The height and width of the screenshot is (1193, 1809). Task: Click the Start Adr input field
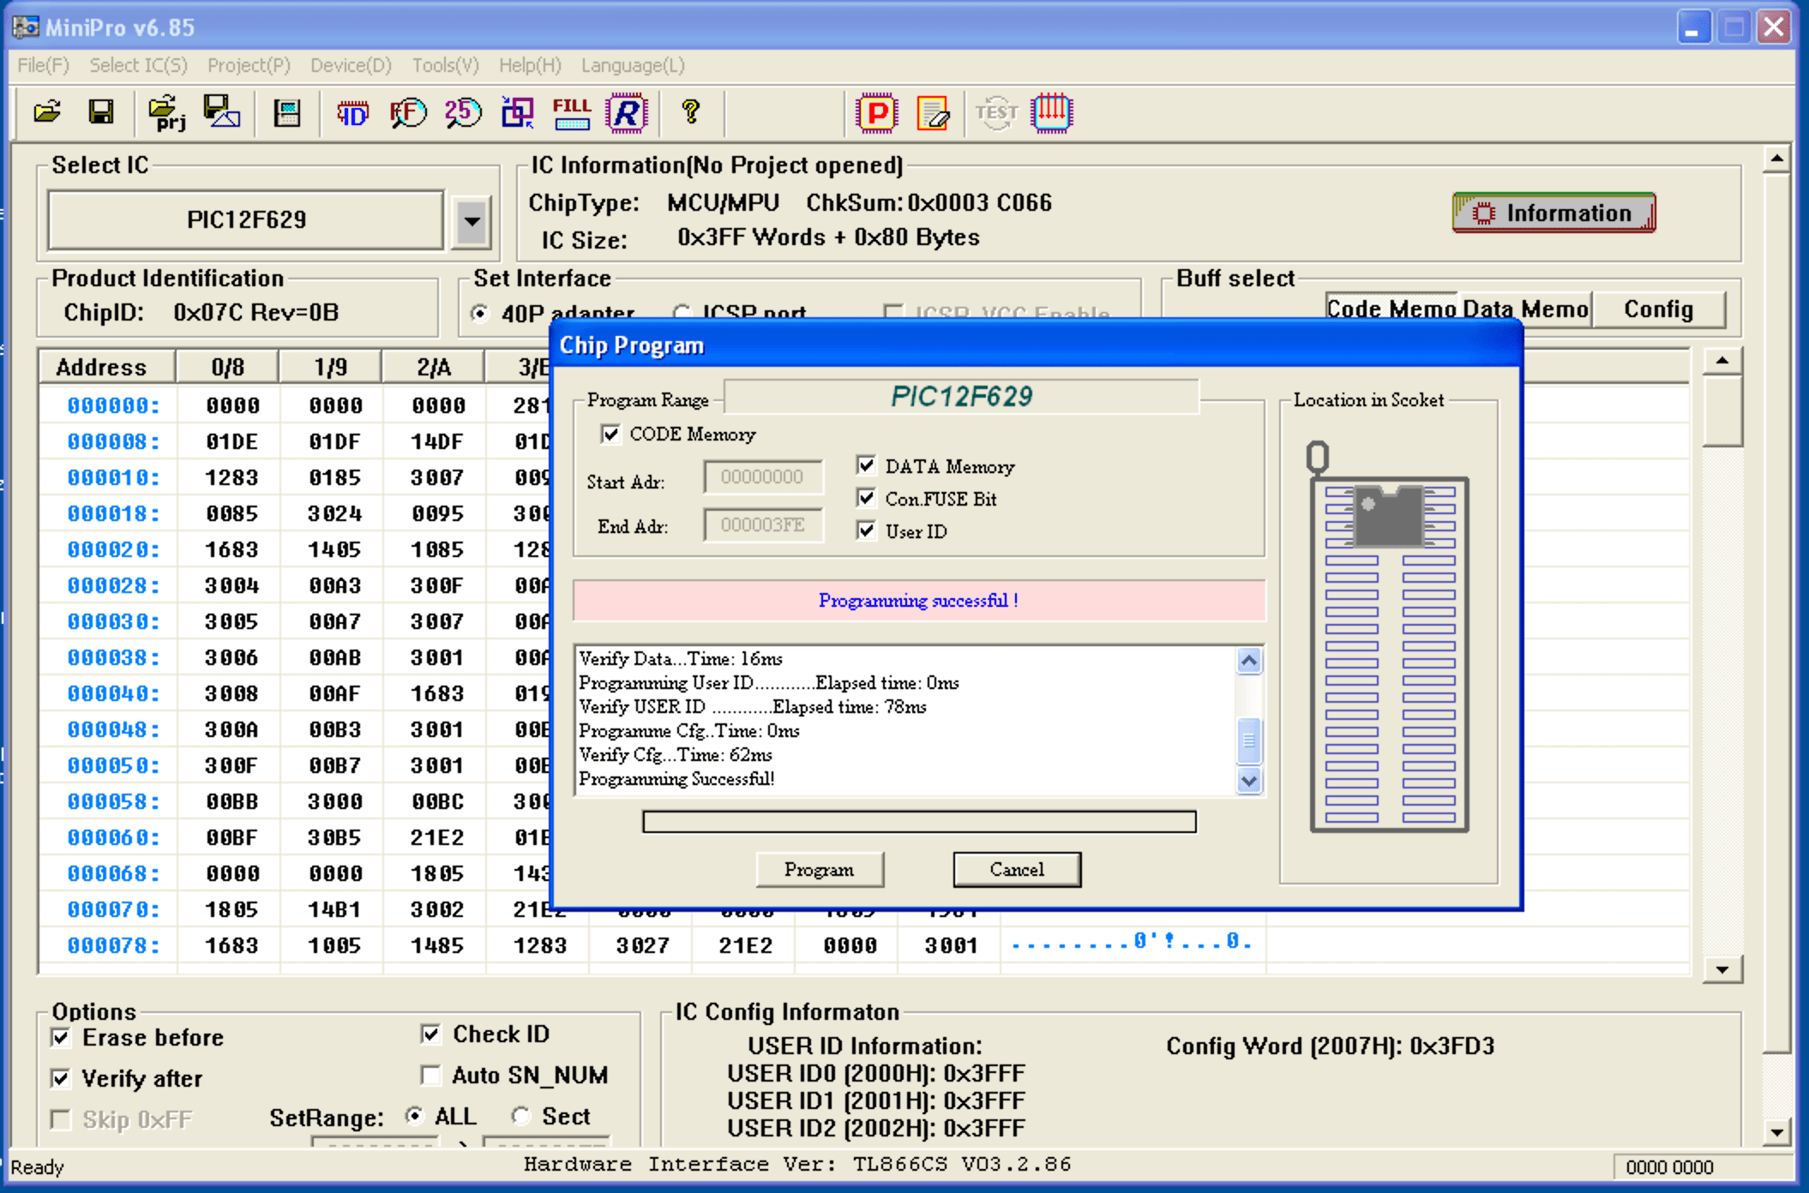[x=763, y=477]
